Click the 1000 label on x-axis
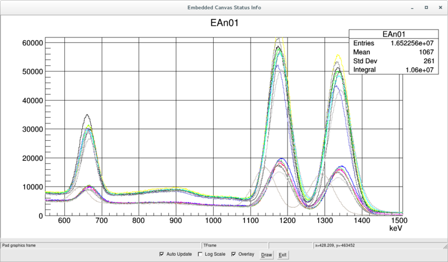448x262 pixels. 213,221
